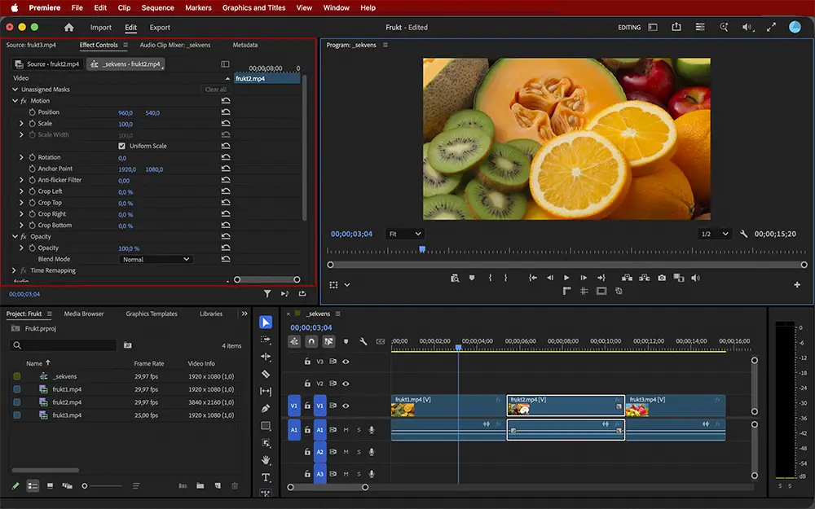
Task: Open the Share icon in header
Action: pos(676,27)
